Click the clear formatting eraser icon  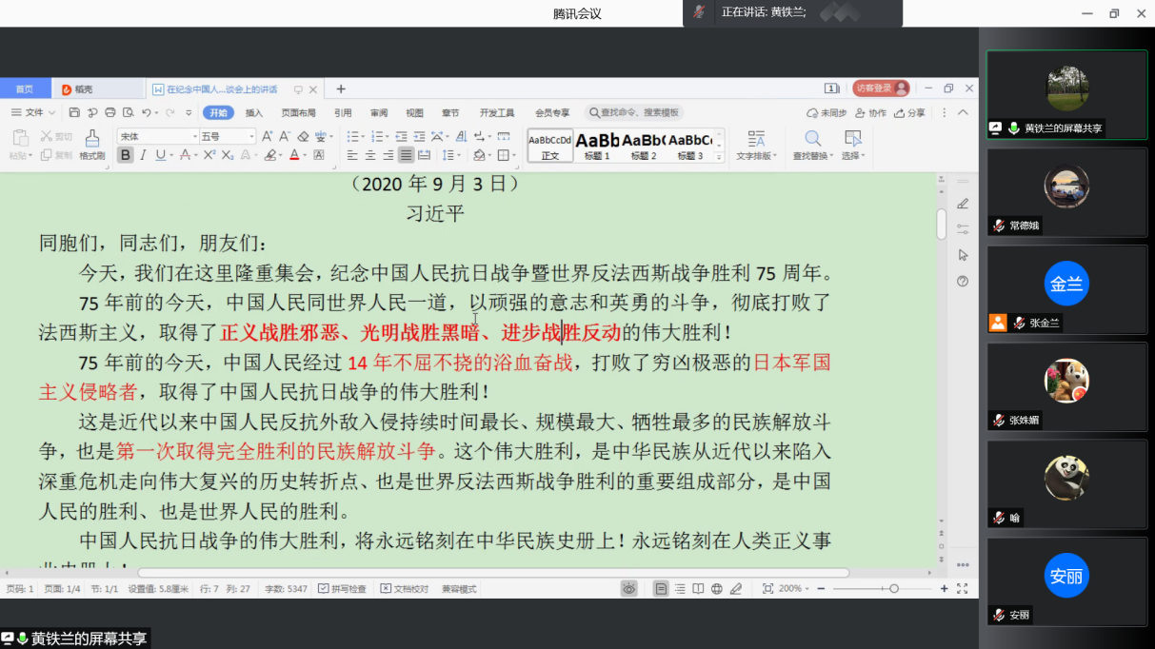[x=303, y=136]
